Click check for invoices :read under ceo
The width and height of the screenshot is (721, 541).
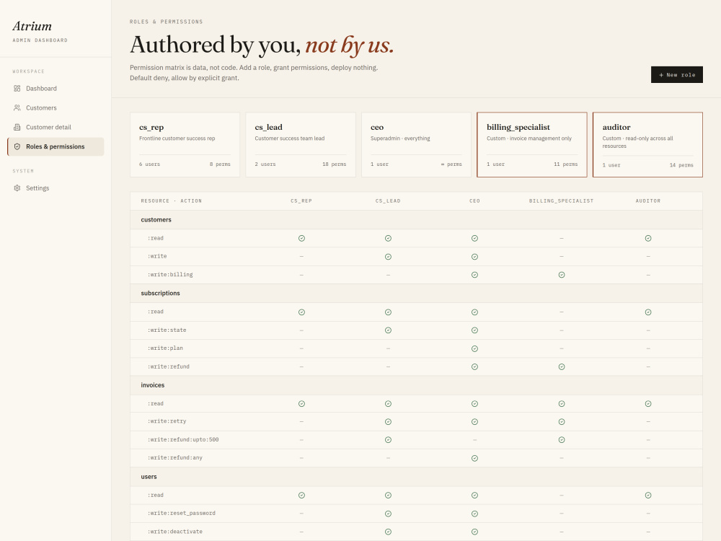point(474,403)
